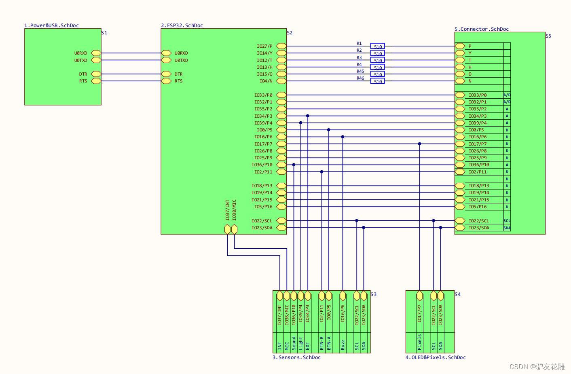Select the S1 sheet designator
The width and height of the screenshot is (571, 374).
[104, 33]
